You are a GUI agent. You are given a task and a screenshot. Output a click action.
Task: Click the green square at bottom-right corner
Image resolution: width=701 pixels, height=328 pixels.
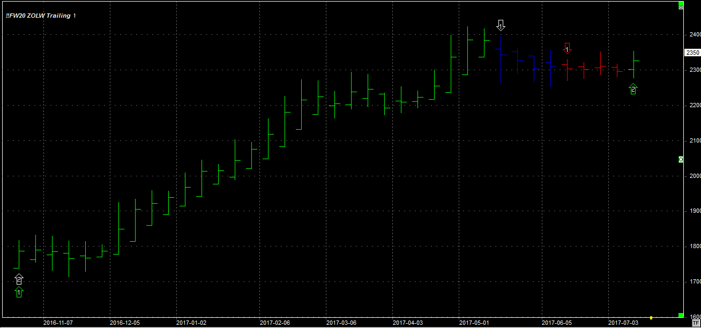681,315
